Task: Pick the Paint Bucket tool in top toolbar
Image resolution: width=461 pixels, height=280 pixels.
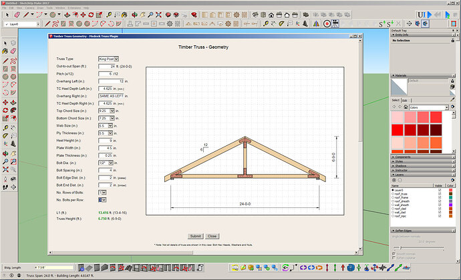Action: [x=124, y=15]
